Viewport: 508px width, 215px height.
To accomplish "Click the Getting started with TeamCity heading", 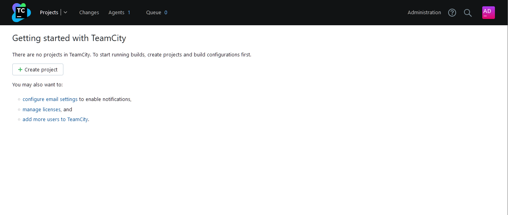I will [69, 38].
